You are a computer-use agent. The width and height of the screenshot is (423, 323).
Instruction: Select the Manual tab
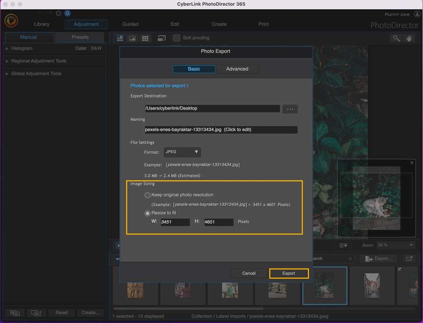tap(29, 37)
